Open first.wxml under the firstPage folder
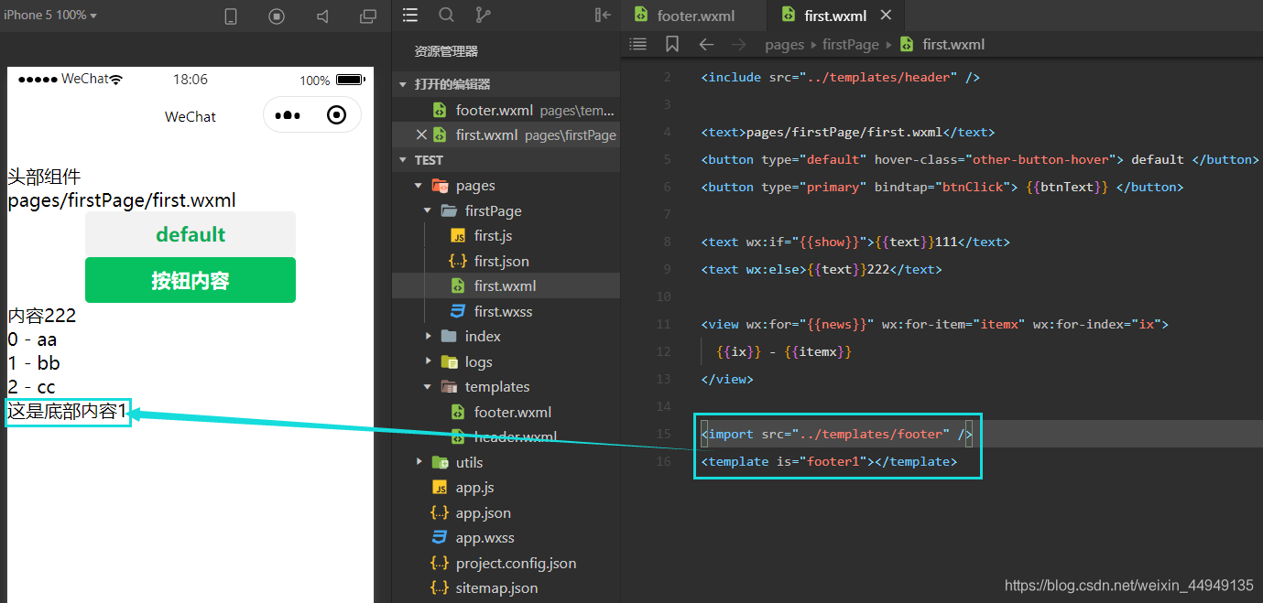The image size is (1263, 603). point(506,285)
